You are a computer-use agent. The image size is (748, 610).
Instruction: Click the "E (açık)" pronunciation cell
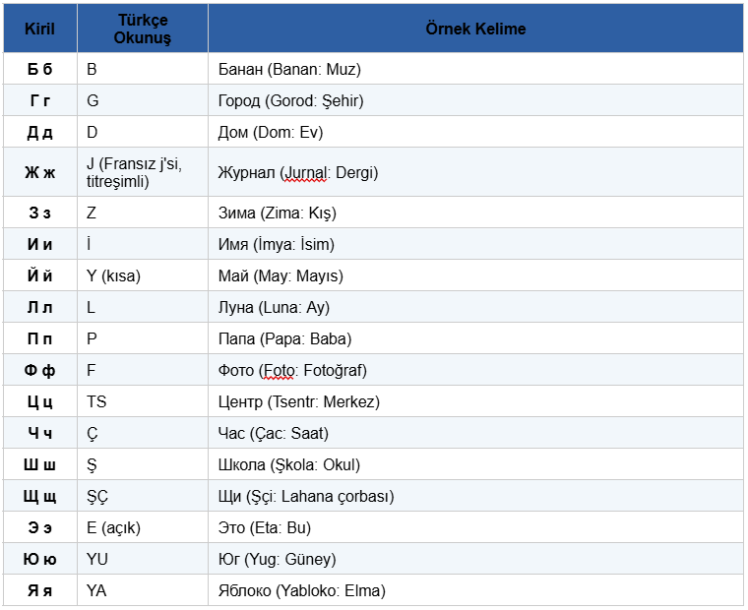pos(113,528)
